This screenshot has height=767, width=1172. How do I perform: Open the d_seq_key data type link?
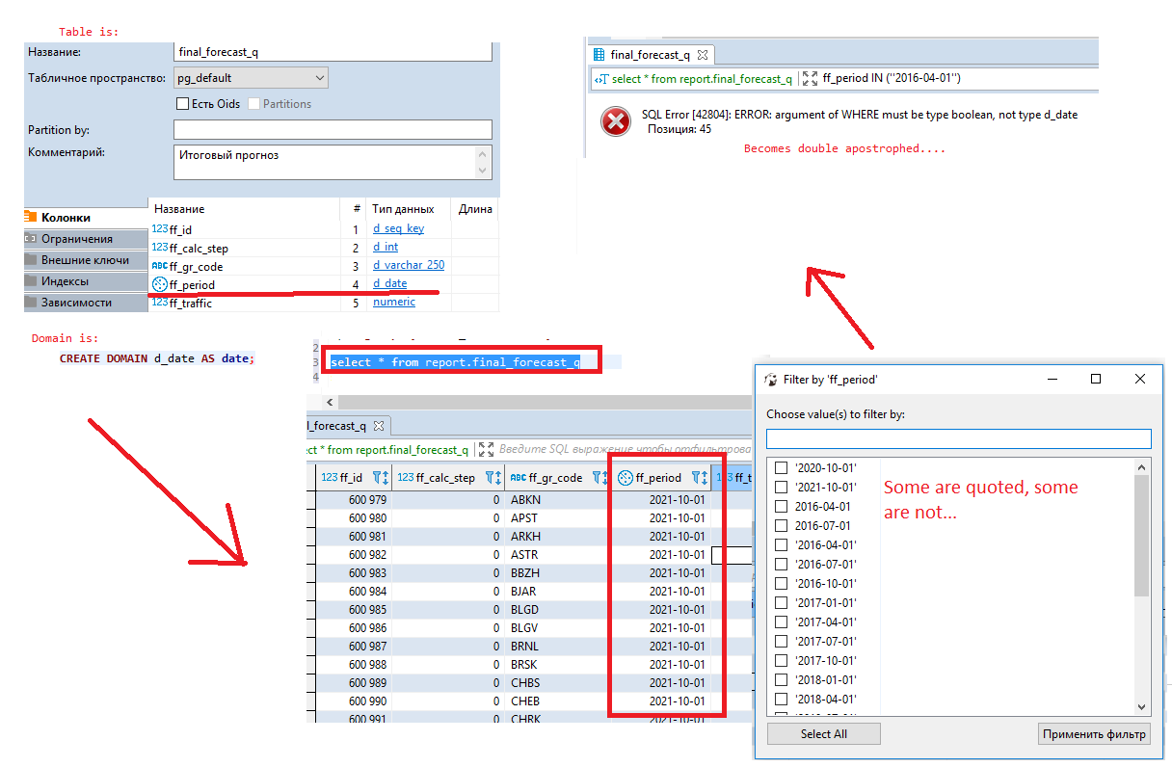point(399,228)
